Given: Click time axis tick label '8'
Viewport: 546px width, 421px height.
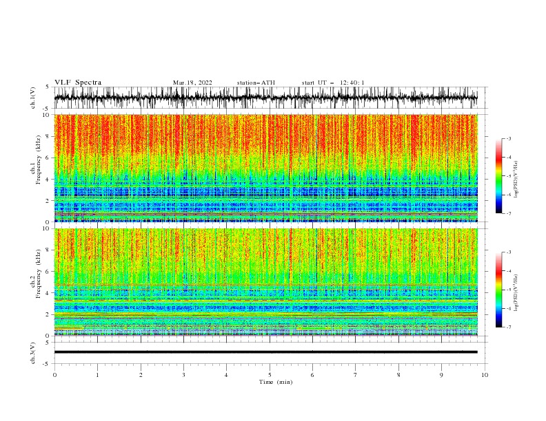Looking at the screenshot, I should (x=398, y=375).
